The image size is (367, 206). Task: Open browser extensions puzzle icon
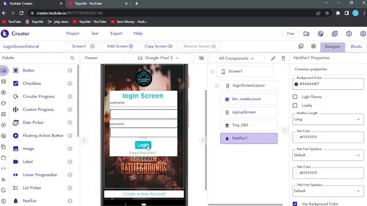(x=338, y=13)
